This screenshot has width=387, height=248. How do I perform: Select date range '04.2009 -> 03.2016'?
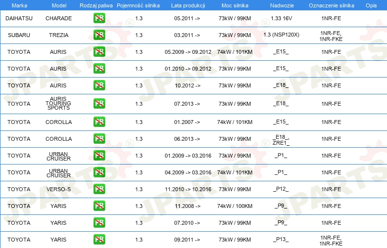tap(188, 172)
